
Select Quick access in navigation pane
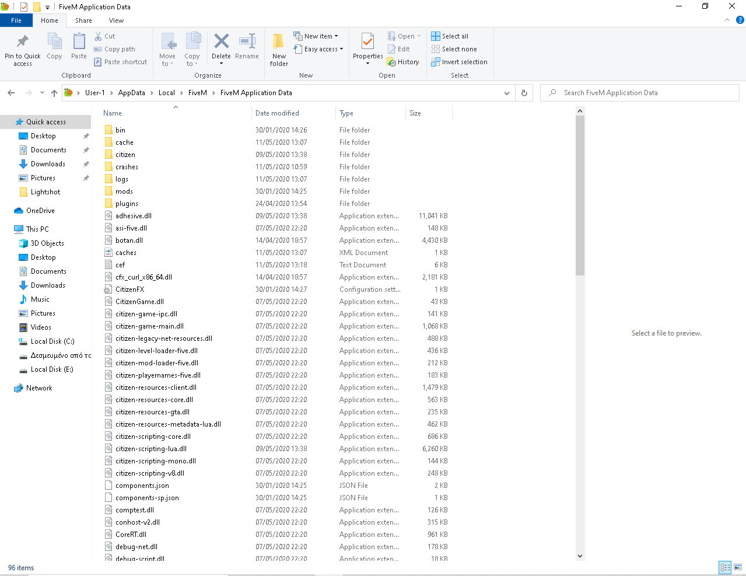45,122
